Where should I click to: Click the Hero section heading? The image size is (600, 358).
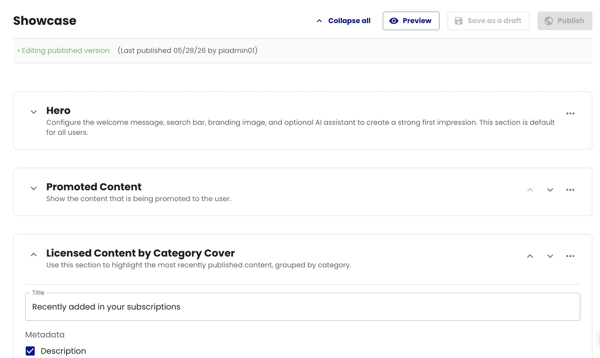coord(58,110)
